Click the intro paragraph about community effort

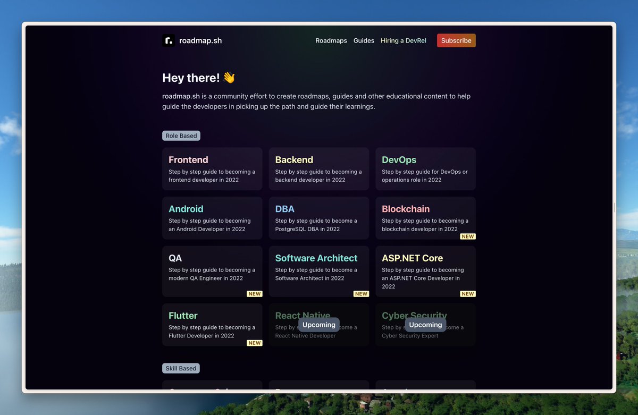click(316, 101)
